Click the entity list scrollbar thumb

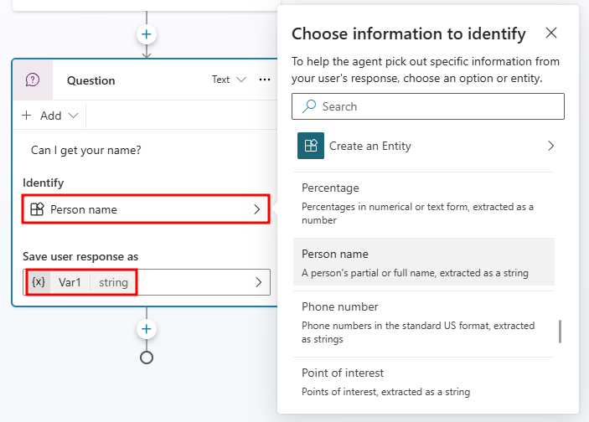pyautogui.click(x=560, y=331)
